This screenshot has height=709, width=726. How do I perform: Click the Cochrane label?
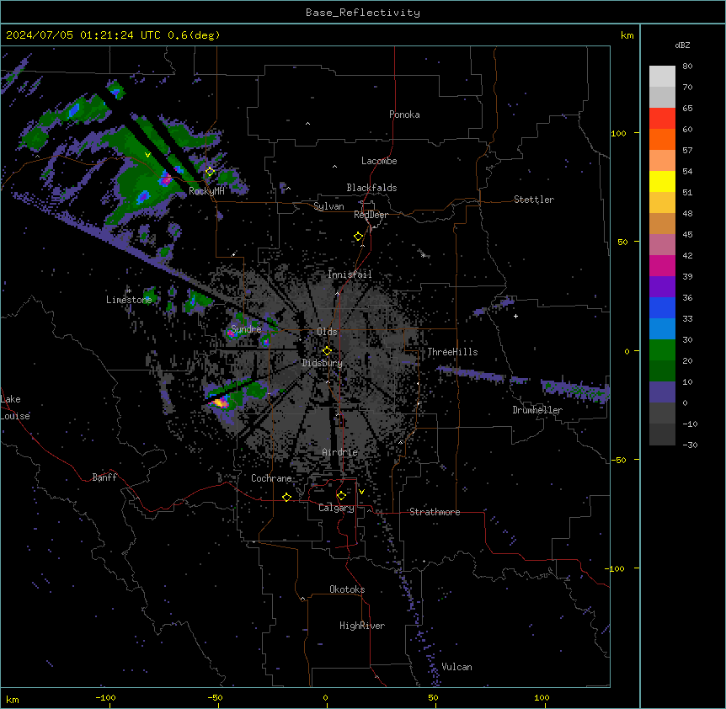(271, 478)
